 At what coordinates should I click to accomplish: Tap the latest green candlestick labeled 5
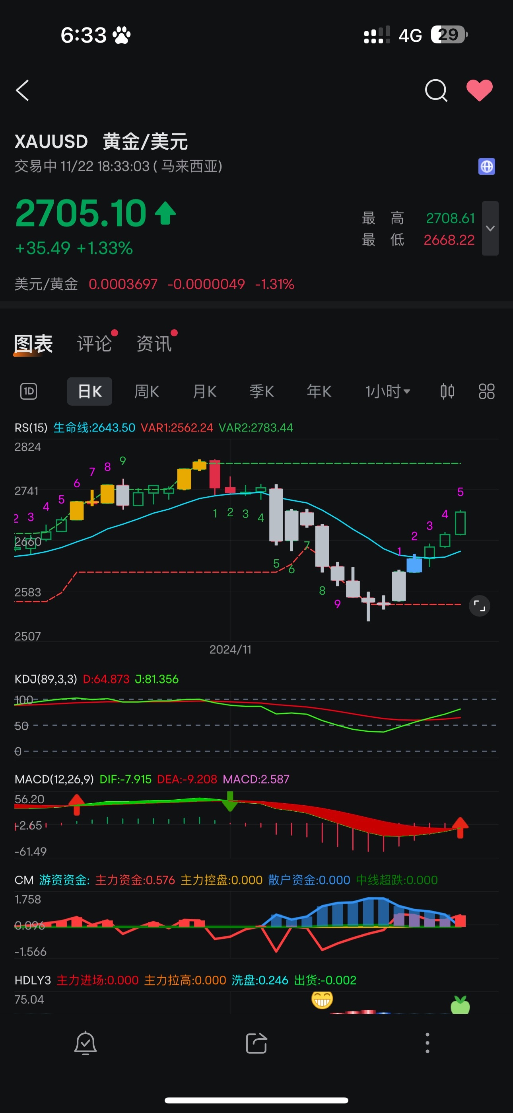pos(461,523)
